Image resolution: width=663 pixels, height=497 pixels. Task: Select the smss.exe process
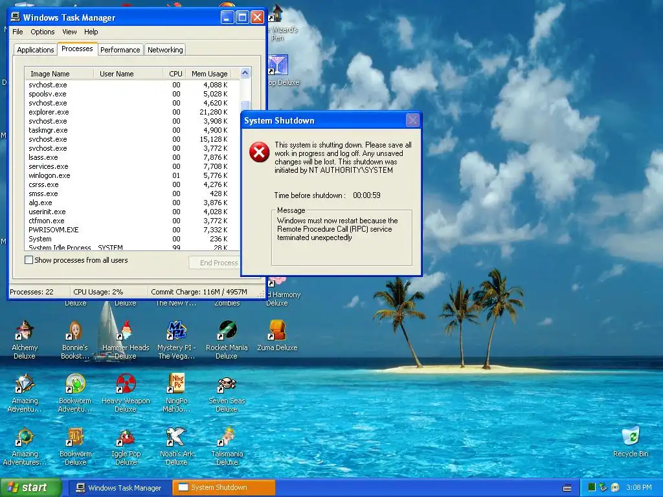tap(132, 193)
